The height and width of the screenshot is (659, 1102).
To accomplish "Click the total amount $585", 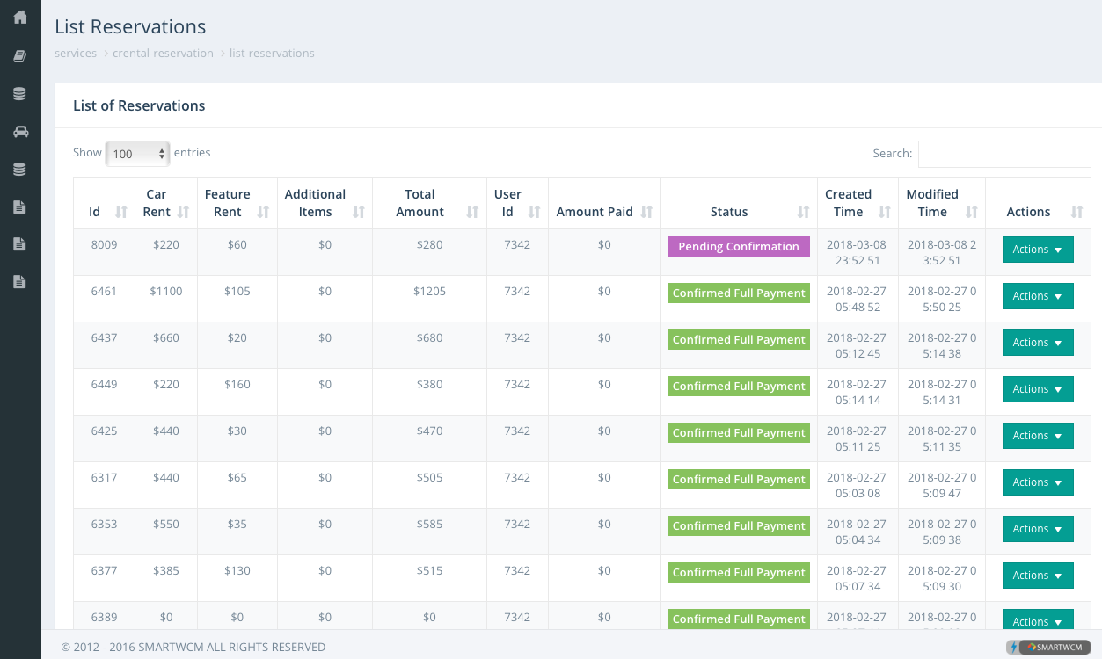I will pos(429,525).
